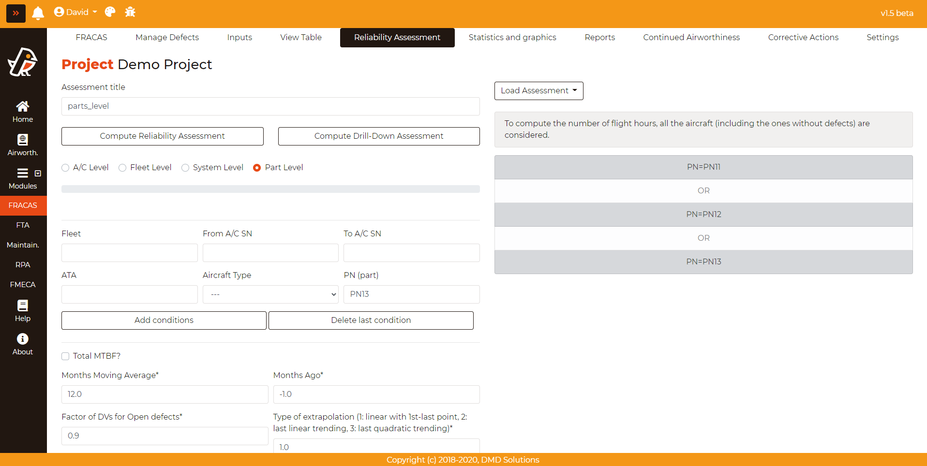This screenshot has height=466, width=927.
Task: Open the color theme palette icon
Action: click(110, 12)
